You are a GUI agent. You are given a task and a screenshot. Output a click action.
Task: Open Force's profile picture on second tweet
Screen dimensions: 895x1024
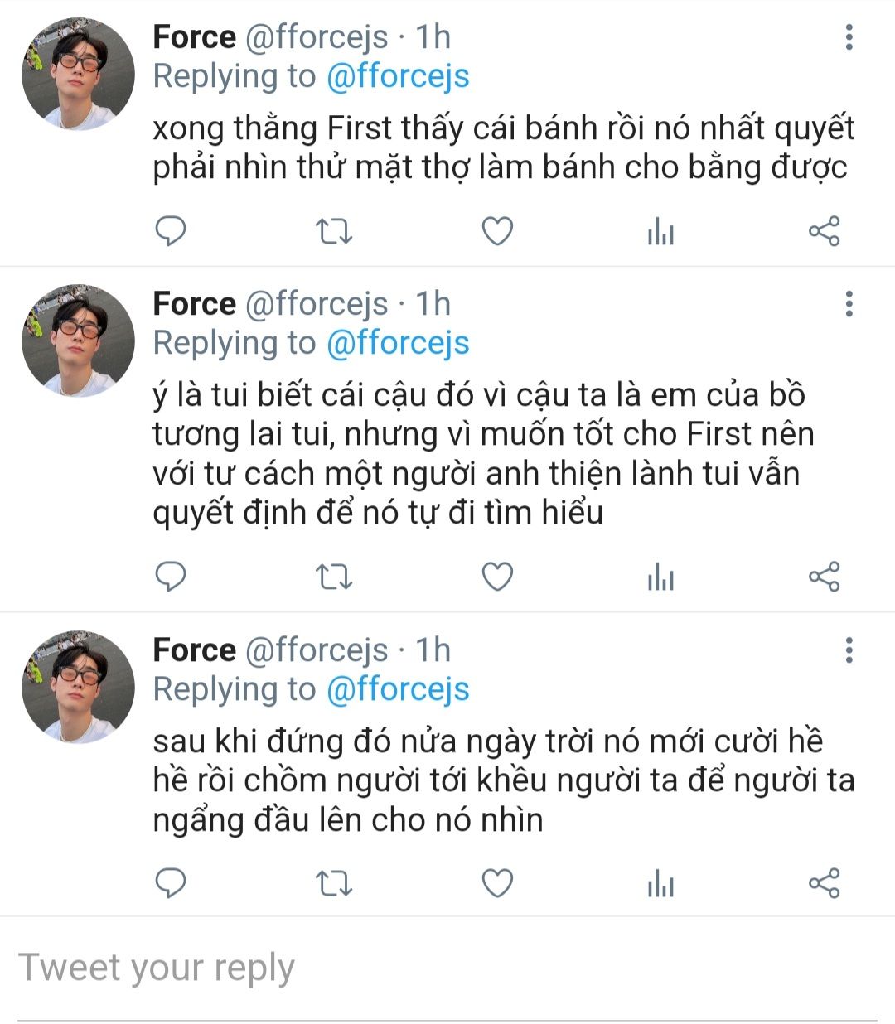(78, 341)
